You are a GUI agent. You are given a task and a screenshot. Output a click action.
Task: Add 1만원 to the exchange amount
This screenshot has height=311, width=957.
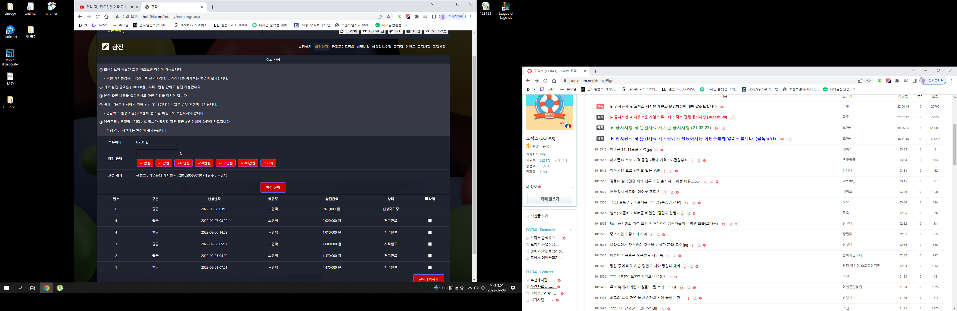(145, 163)
